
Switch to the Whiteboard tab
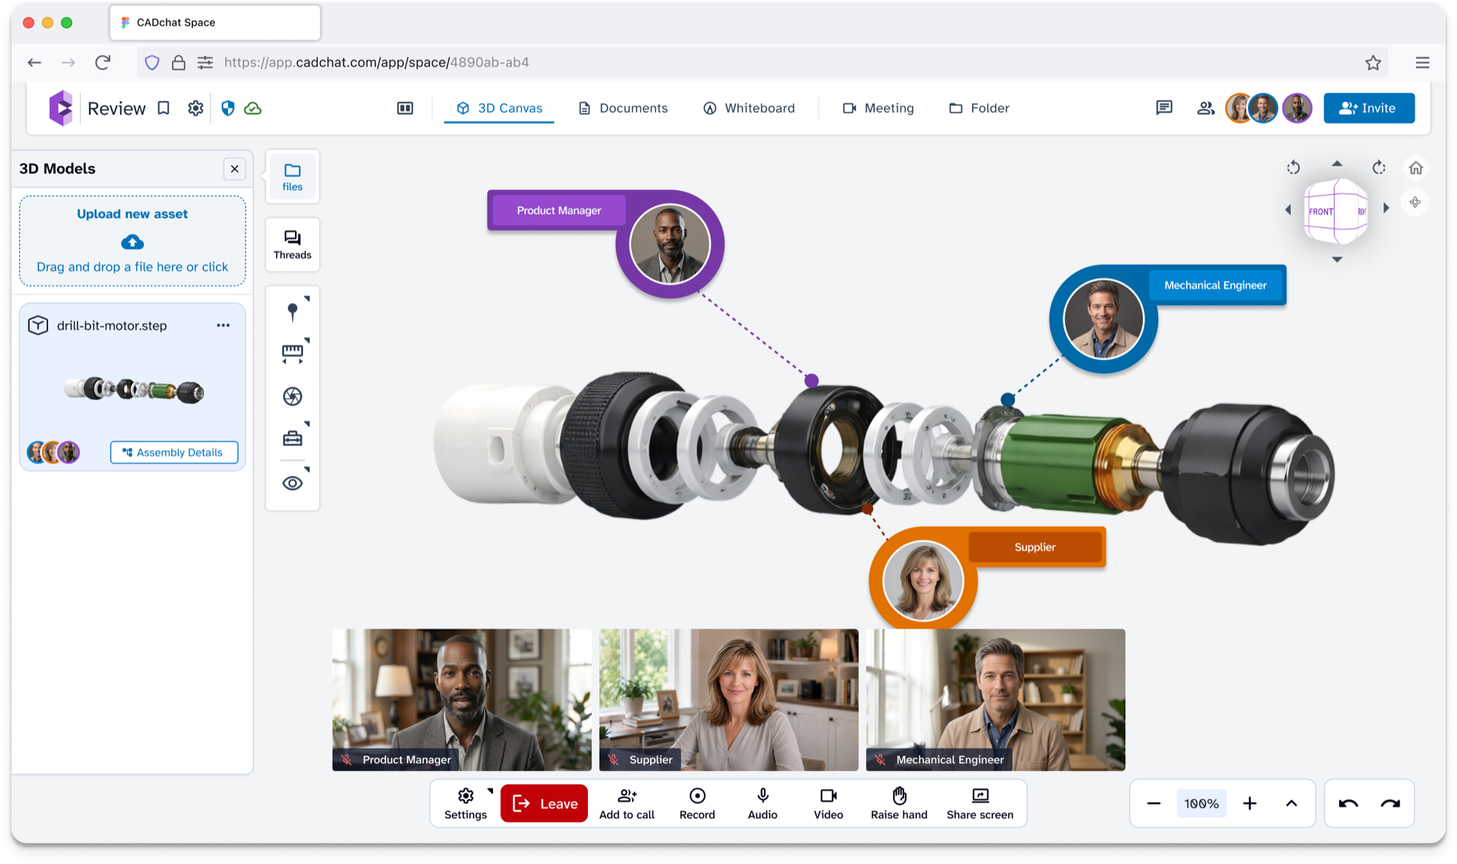749,108
